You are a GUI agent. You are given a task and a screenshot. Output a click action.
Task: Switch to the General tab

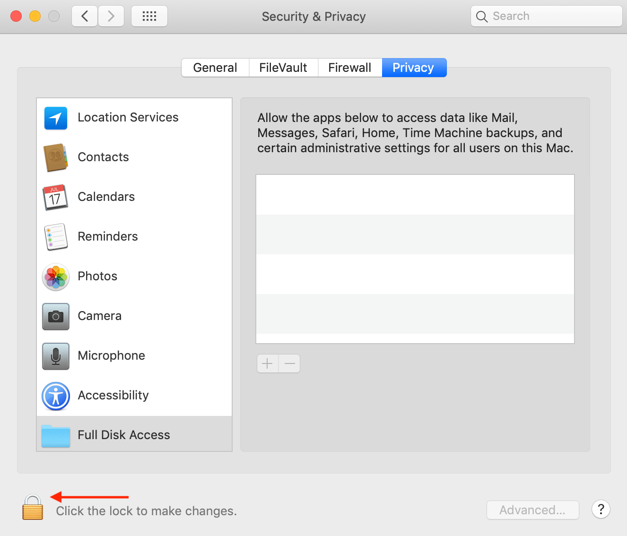pos(215,68)
